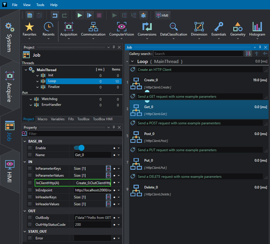Collapse the MainThread tree node
The width and height of the screenshot is (270, 244).
(26, 70)
